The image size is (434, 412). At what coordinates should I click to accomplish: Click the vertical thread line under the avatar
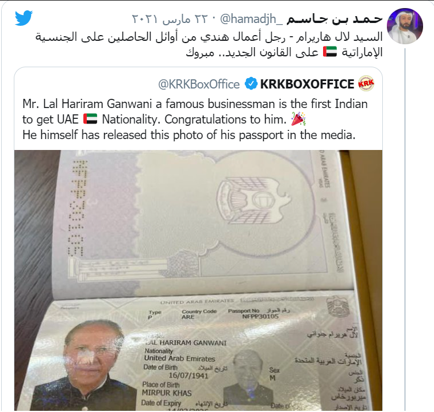[x=405, y=230]
